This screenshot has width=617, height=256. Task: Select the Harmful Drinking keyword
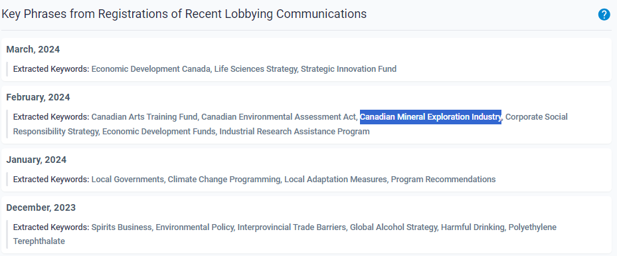[x=473, y=227]
